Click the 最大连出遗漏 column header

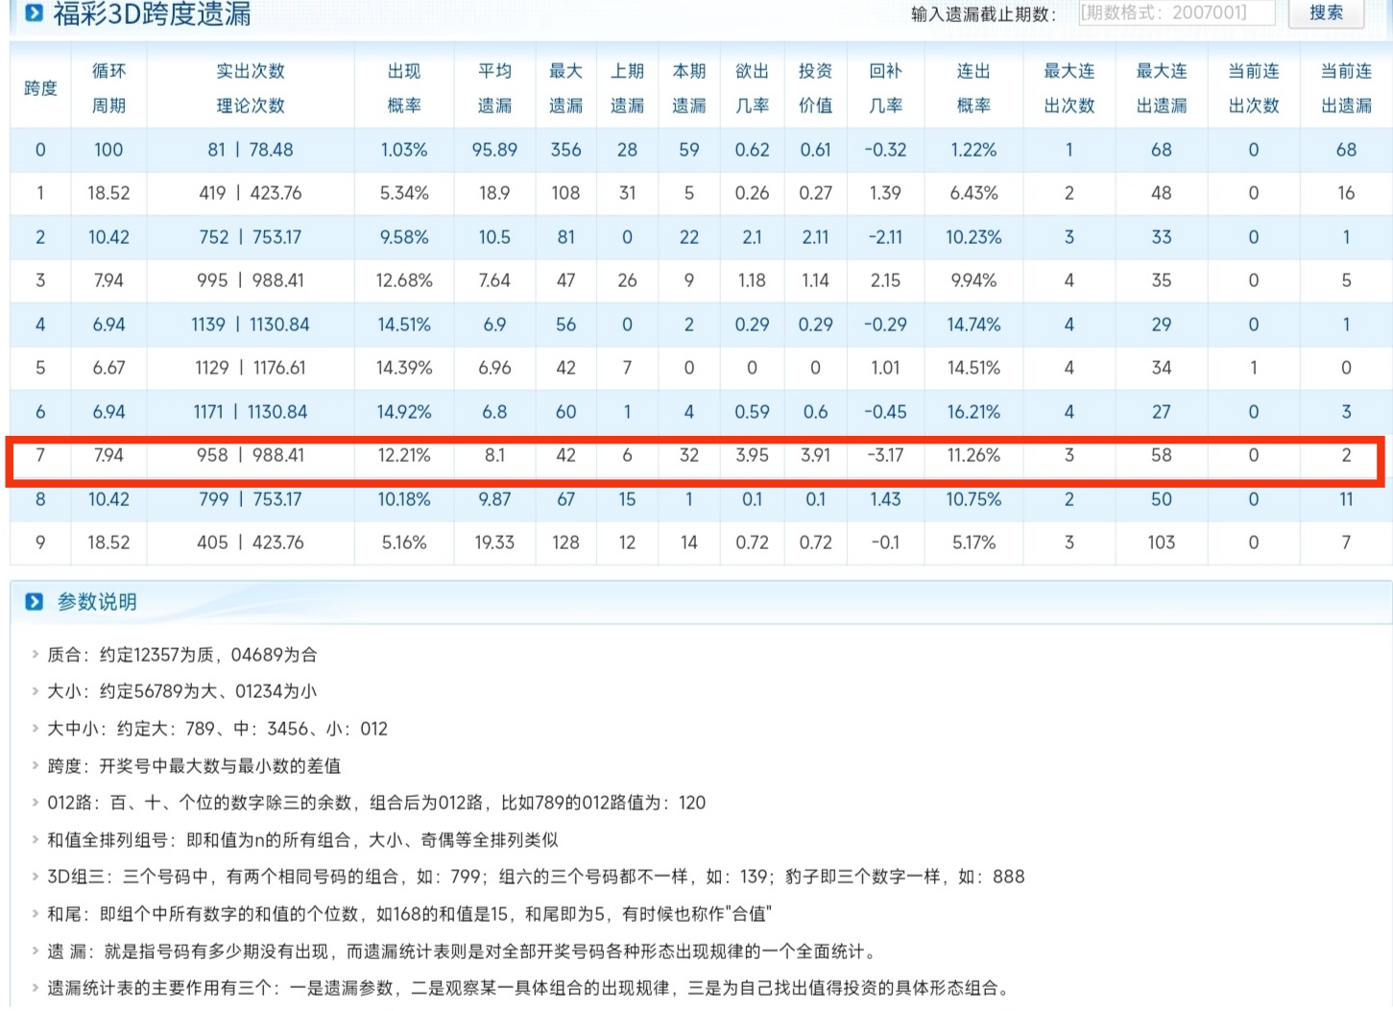click(1162, 88)
